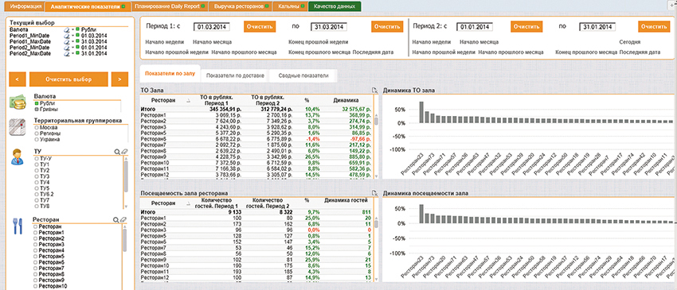Image resolution: width=677 pixels, height=290 pixels.
Task: Open the Качество данных tab
Action: [x=335, y=7]
